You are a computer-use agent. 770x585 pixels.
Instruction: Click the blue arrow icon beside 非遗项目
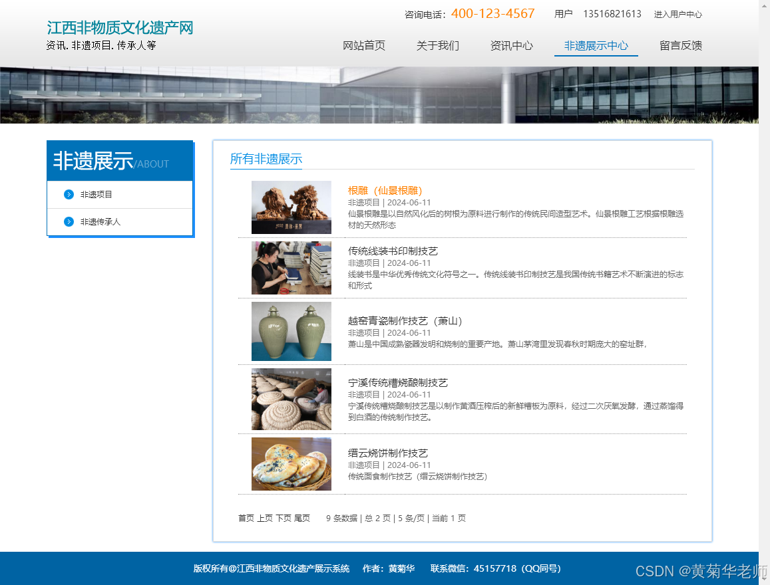(69, 194)
